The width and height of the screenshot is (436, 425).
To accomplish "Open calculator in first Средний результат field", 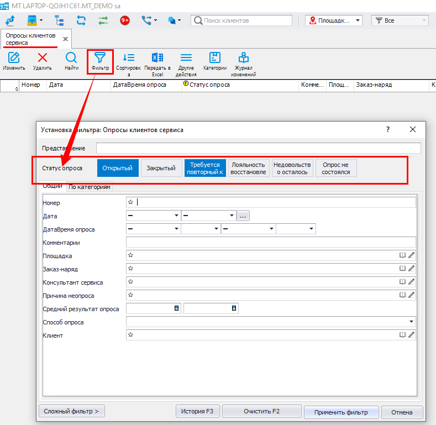I will point(176,308).
